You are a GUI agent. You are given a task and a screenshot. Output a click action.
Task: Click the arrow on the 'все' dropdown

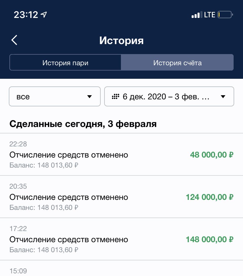pyautogui.click(x=90, y=97)
